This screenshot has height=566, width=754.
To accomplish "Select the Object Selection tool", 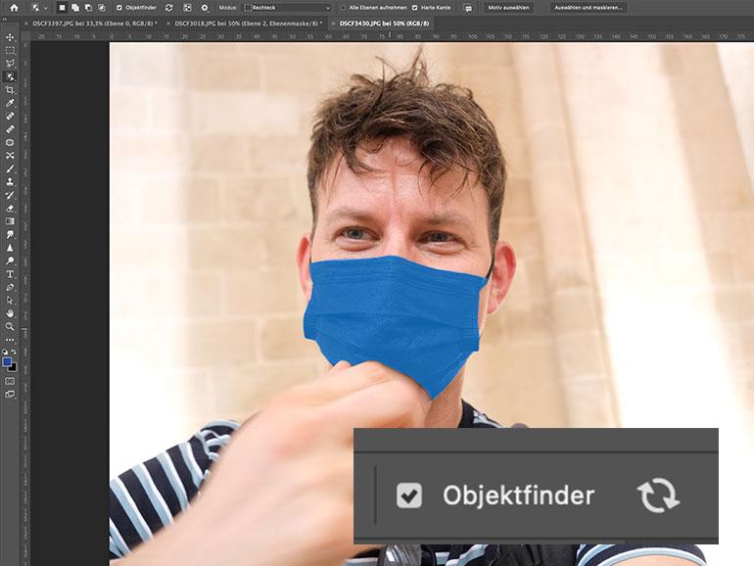I will click(x=10, y=77).
